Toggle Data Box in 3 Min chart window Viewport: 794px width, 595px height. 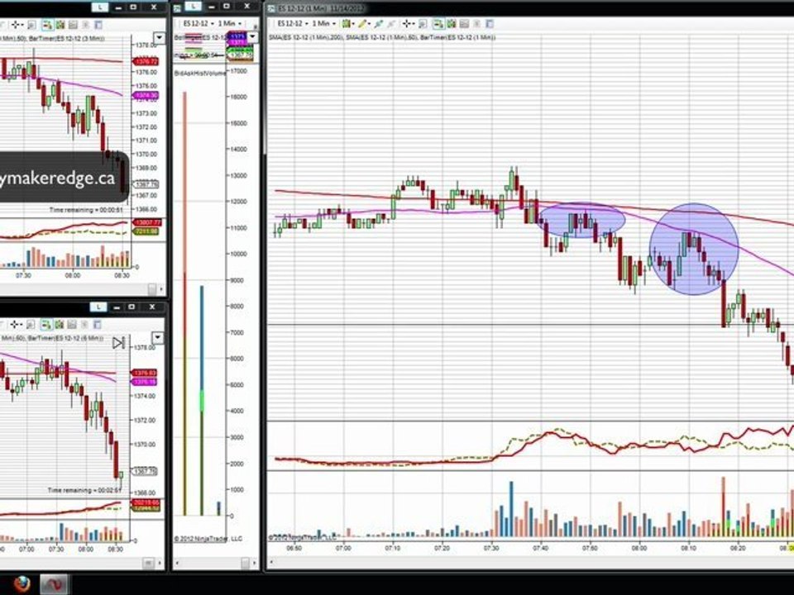[60, 24]
